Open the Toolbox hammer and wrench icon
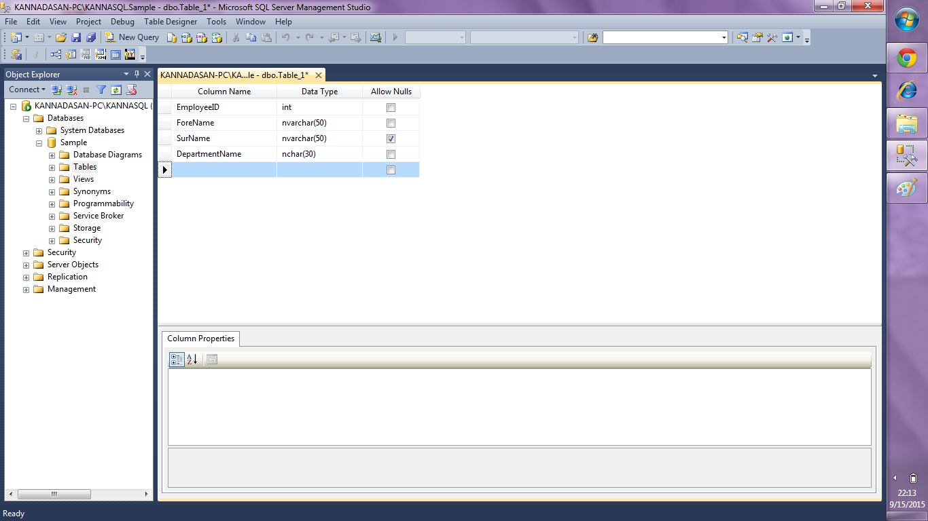The width and height of the screenshot is (928, 521). point(772,37)
